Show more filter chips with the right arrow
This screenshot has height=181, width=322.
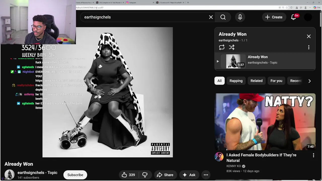tap(309, 81)
